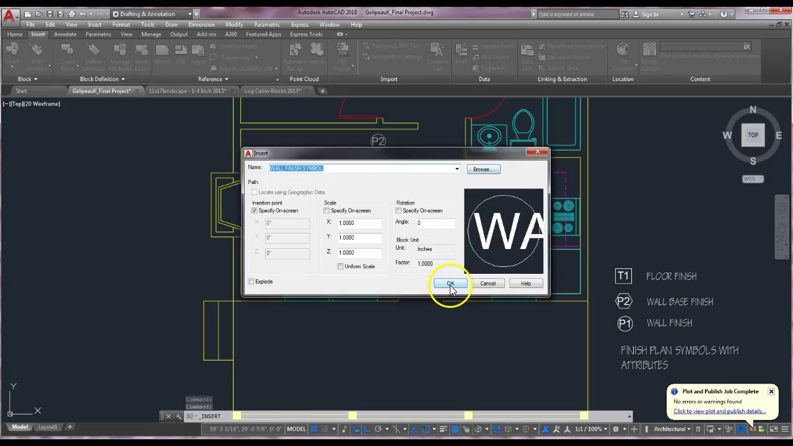Click the rotation Angle input field
Image resolution: width=793 pixels, height=446 pixels.
(x=436, y=223)
